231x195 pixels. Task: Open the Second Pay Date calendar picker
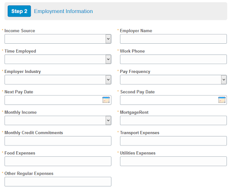tap(222, 100)
